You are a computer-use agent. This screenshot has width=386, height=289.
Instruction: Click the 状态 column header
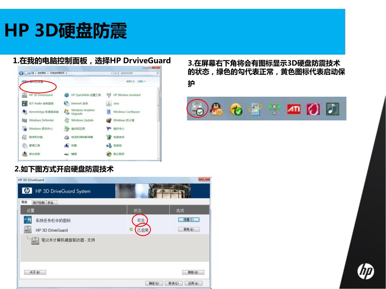point(148,211)
